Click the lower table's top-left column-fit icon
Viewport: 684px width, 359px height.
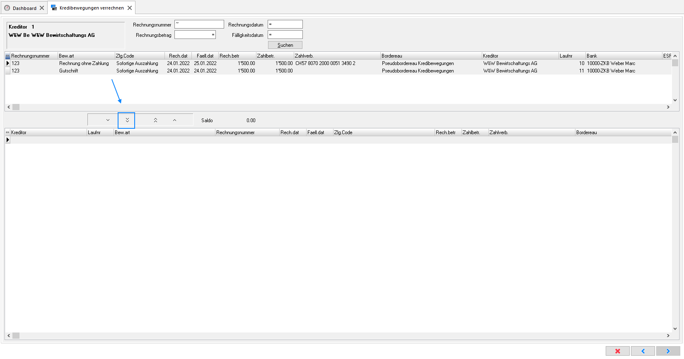coord(7,133)
